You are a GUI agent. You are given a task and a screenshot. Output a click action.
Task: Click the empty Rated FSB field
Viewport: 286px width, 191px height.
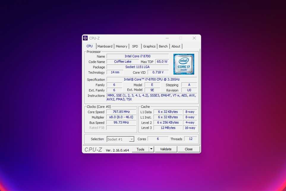pyautogui.click(x=121, y=128)
